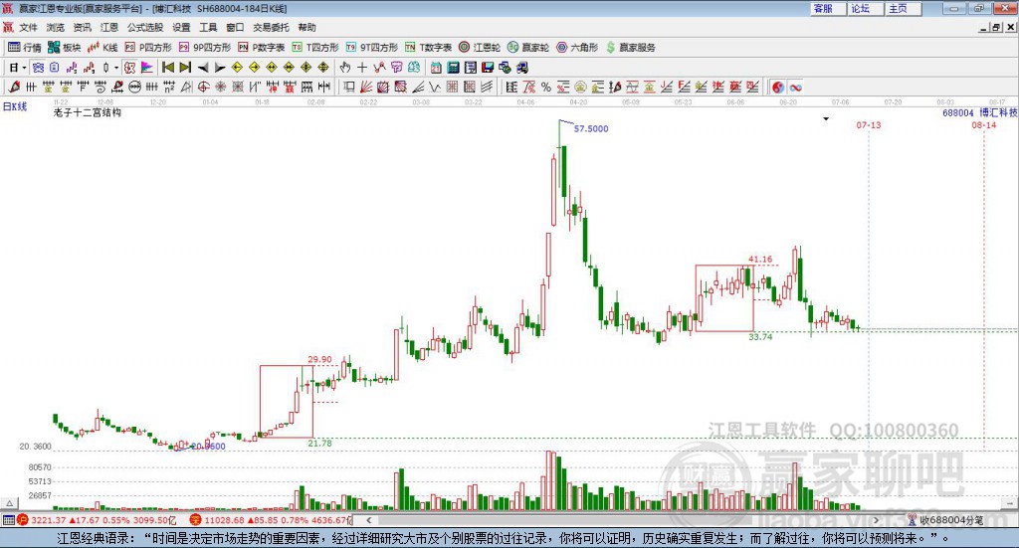Viewport: 1019px width, 548px height.
Task: Open the 公式选股 menu
Action: coord(145,27)
